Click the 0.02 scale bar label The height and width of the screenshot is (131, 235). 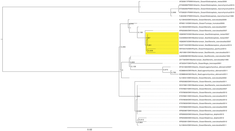click(x=90, y=130)
